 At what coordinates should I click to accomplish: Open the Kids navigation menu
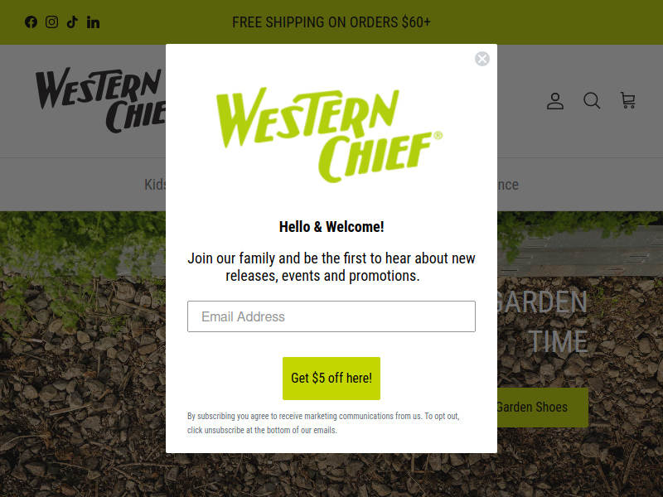click(x=155, y=185)
